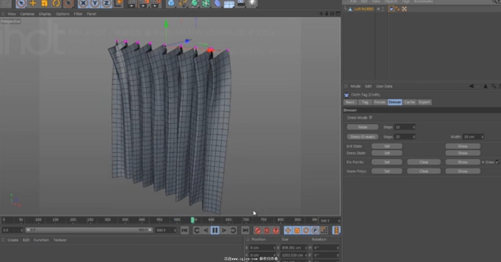Go to start of animation
This screenshot has height=262, width=501.
pos(185,230)
